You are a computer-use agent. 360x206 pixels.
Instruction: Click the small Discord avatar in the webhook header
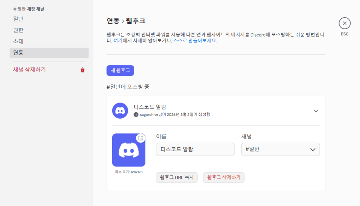tap(120, 111)
